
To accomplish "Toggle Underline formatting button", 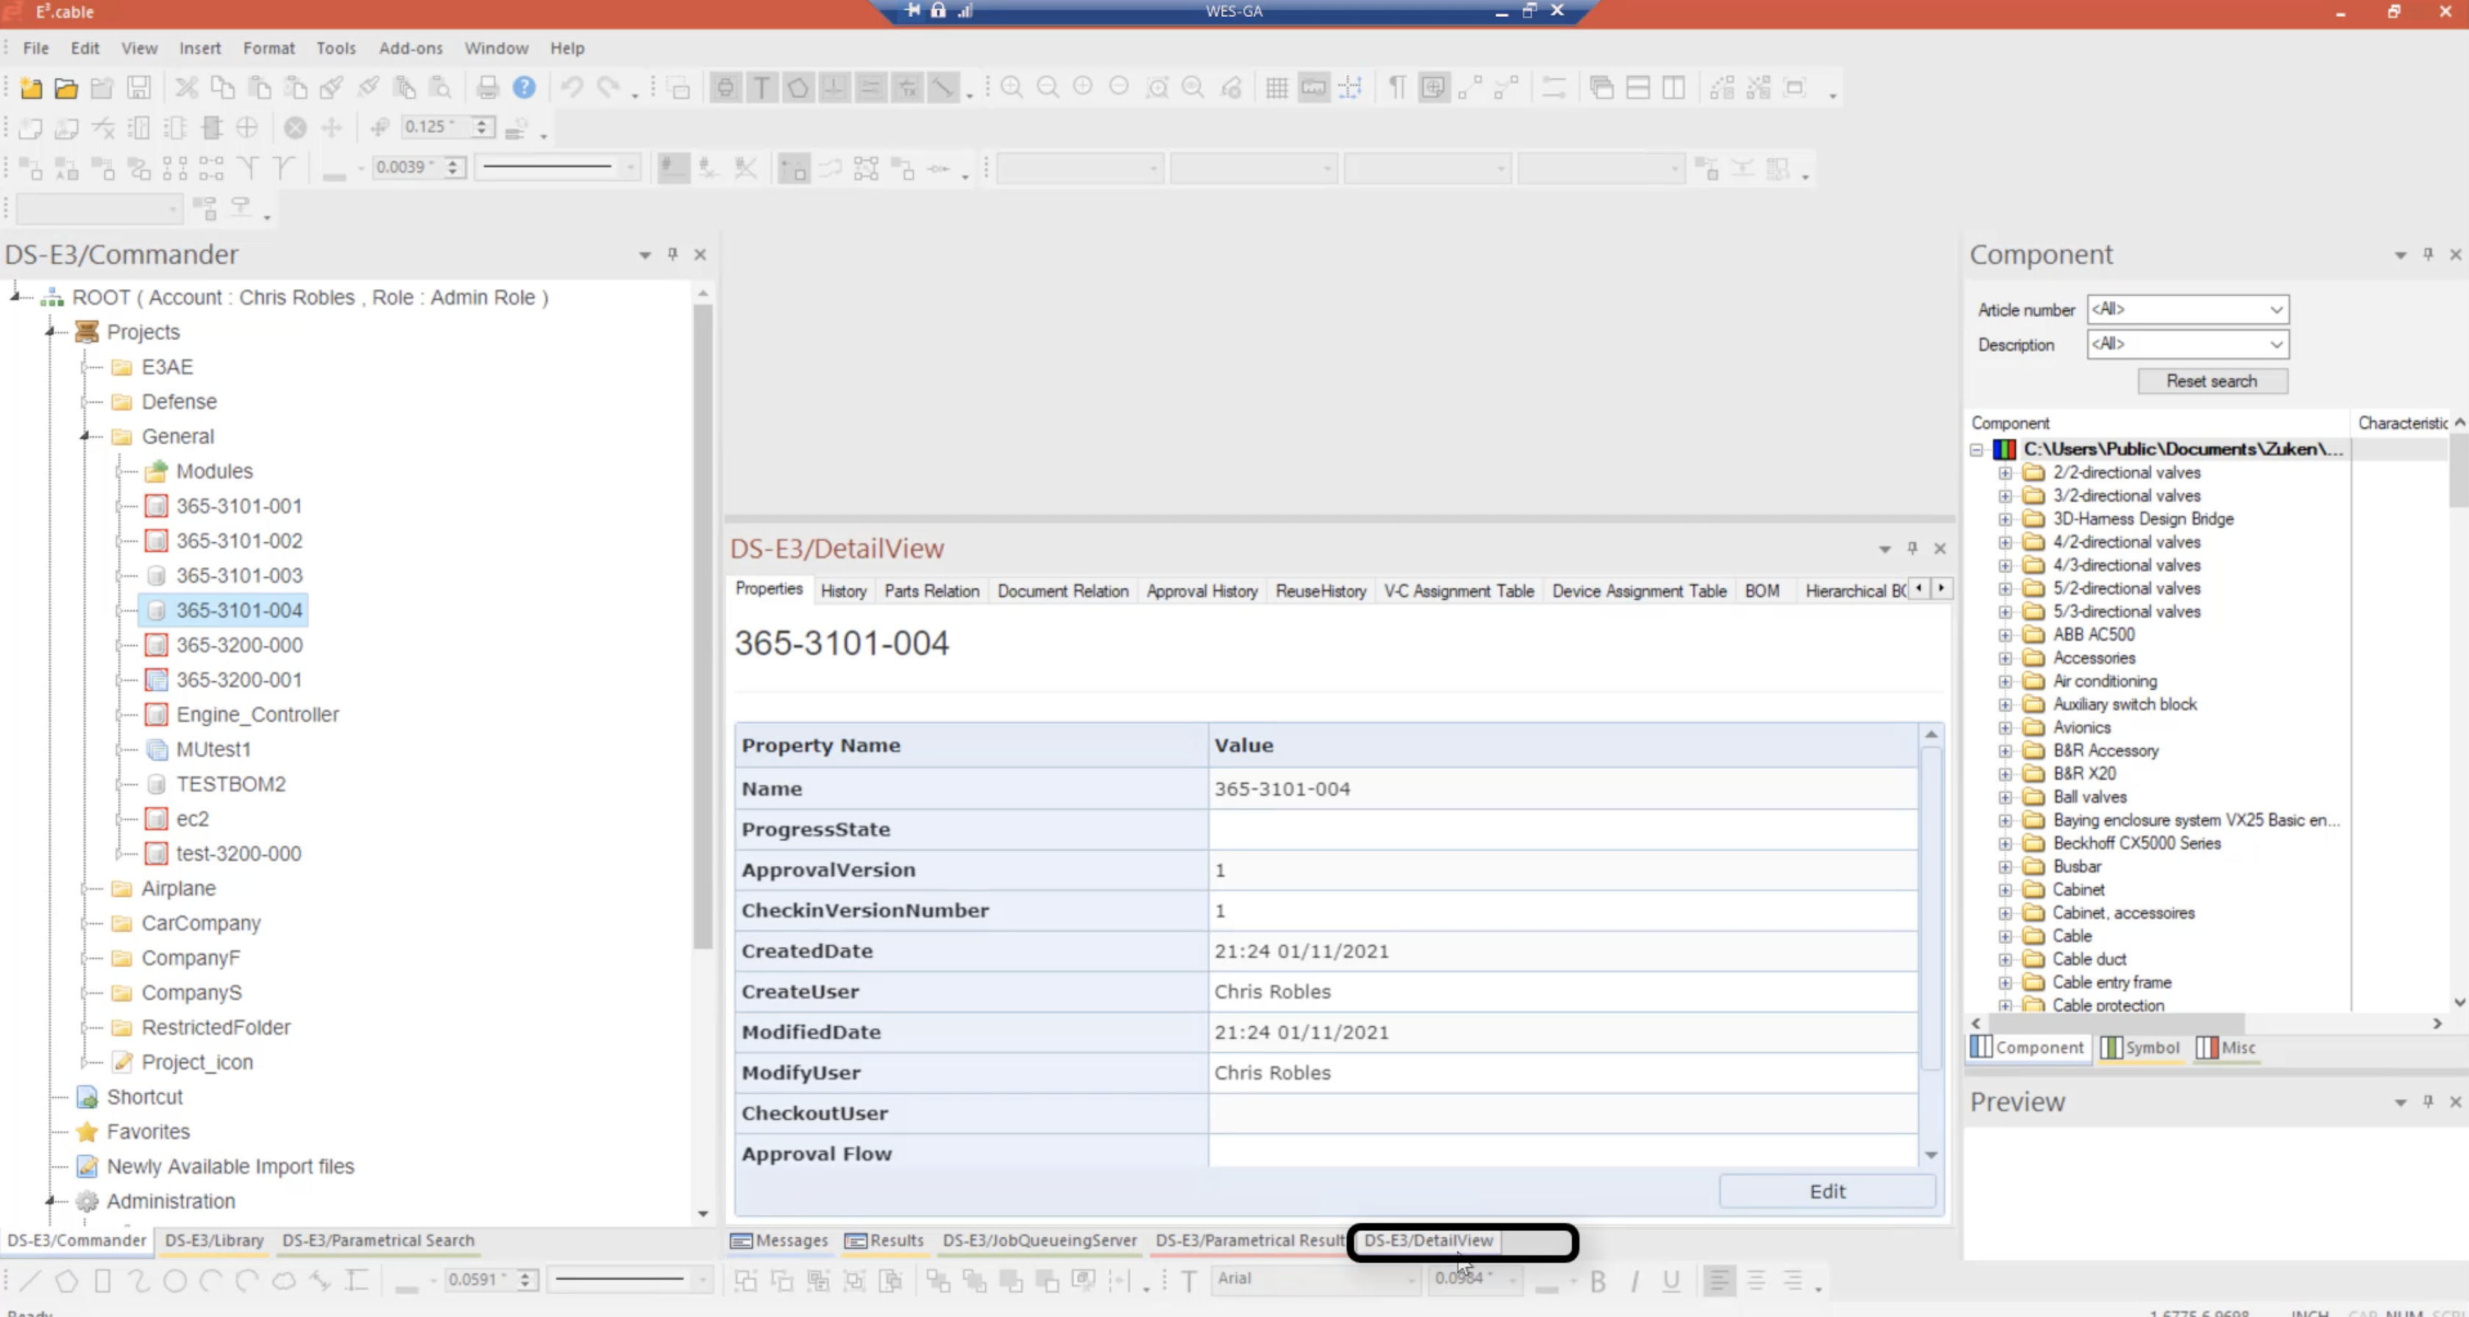I will 1671,1282.
